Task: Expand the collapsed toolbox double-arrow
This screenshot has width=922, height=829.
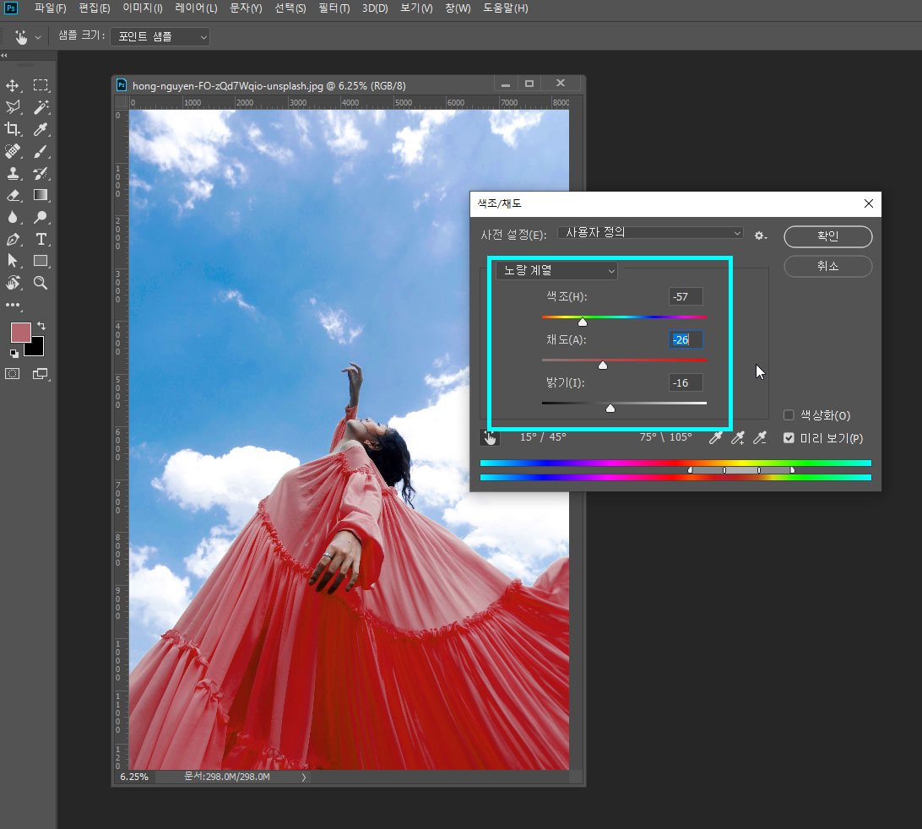Action: click(x=4, y=55)
